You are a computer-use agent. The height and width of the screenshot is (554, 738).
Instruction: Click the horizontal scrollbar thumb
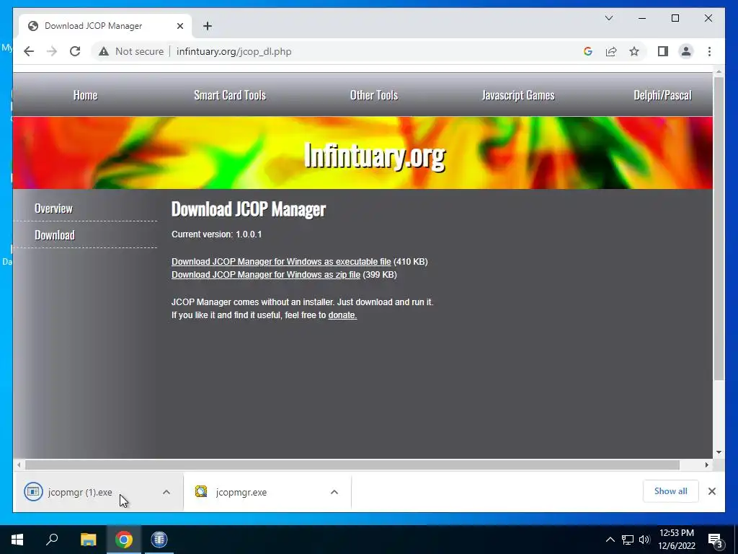352,465
